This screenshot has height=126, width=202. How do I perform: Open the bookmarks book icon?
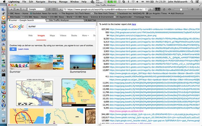54,9
